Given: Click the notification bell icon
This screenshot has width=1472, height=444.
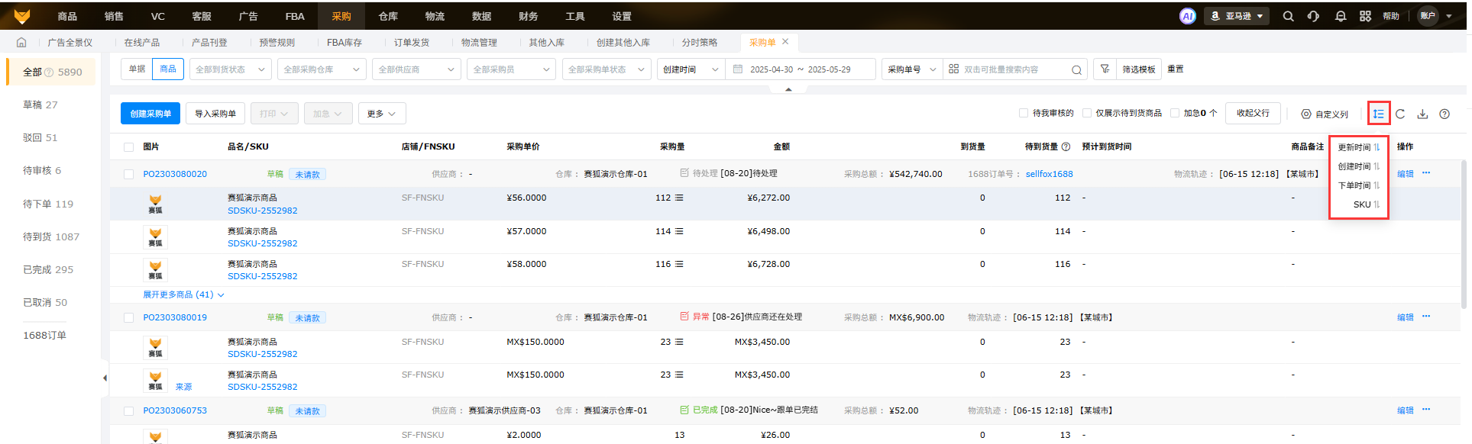Looking at the screenshot, I should (x=1340, y=16).
